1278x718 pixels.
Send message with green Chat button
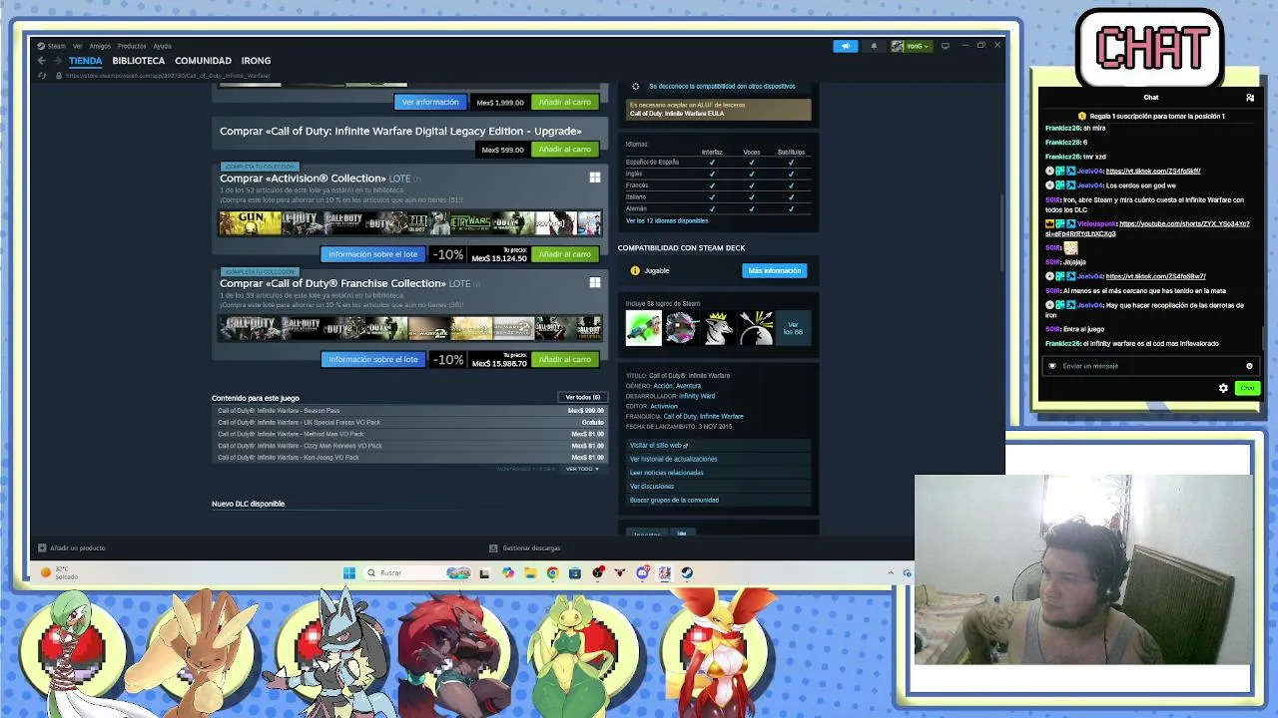click(1247, 388)
